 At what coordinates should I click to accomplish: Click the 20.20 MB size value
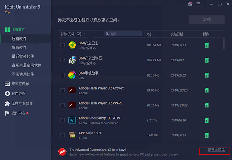pos(153,105)
